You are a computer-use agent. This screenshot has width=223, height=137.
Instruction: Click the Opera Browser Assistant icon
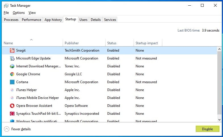click(12, 106)
